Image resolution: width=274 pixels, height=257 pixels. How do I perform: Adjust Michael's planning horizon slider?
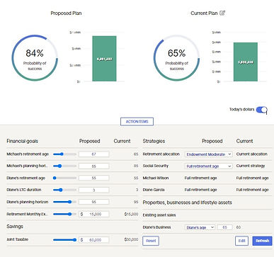point(64,166)
